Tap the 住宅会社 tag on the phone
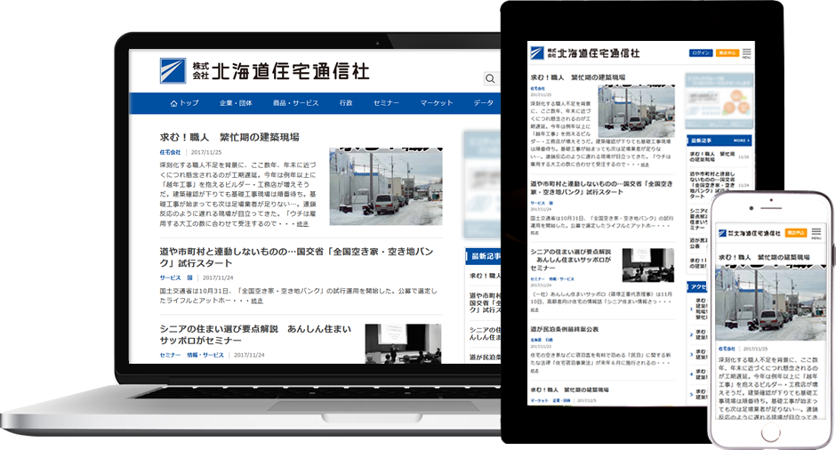Screen dimensions: 836x450 pyautogui.click(x=727, y=349)
